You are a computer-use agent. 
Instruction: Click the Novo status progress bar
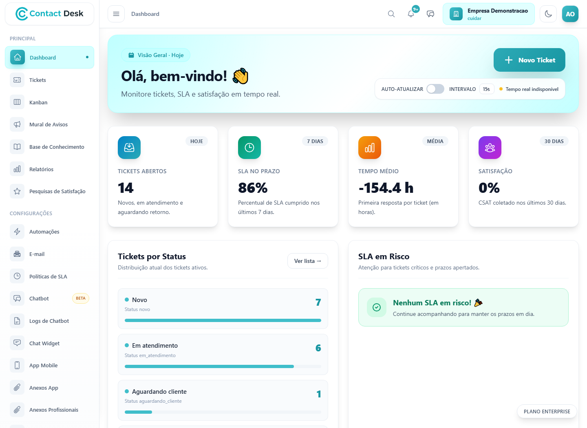223,320
